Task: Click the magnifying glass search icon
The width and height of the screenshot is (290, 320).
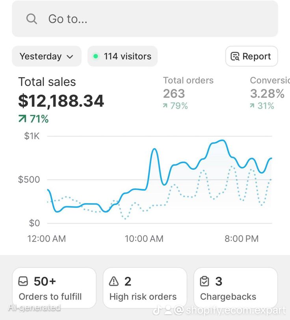Action: tap(32, 18)
